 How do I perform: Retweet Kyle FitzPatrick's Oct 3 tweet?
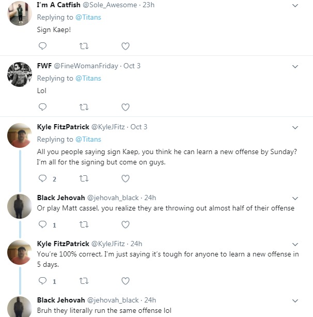click(x=84, y=179)
